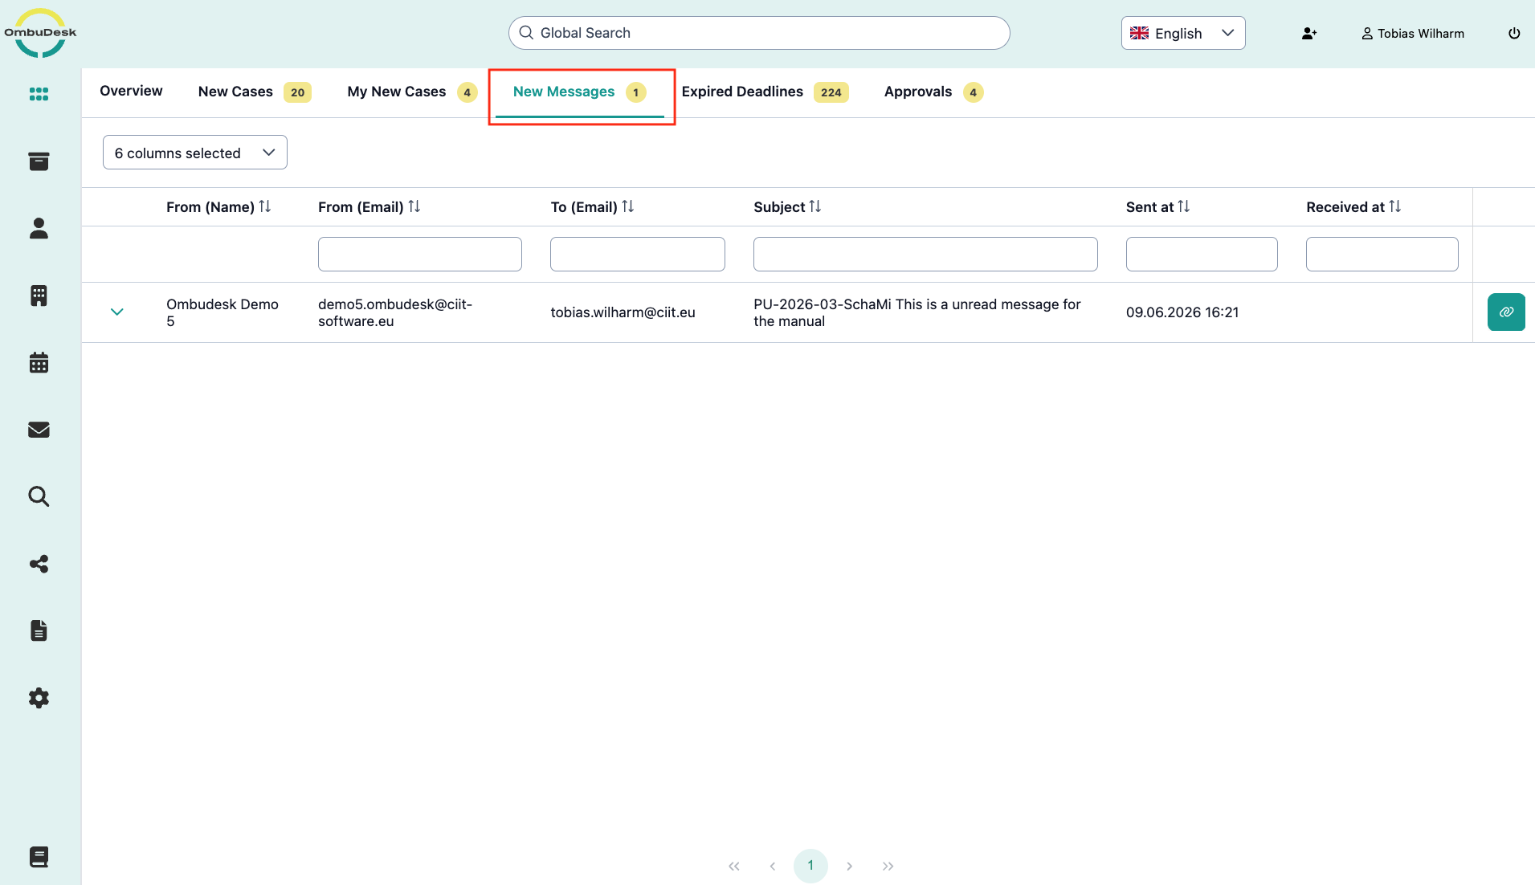Click the add user icon in header

click(1309, 33)
